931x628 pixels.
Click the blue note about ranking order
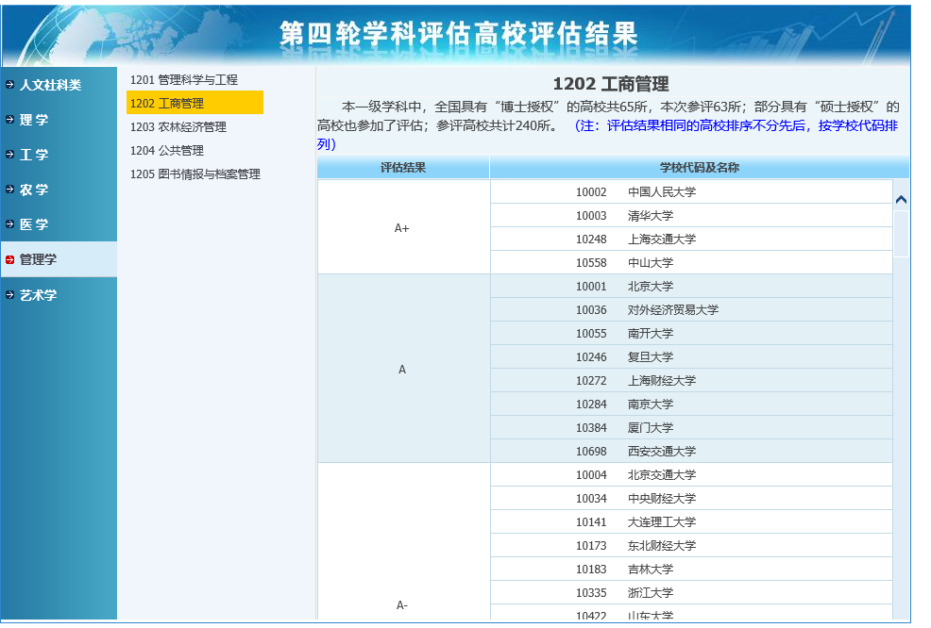pyautogui.click(x=607, y=135)
